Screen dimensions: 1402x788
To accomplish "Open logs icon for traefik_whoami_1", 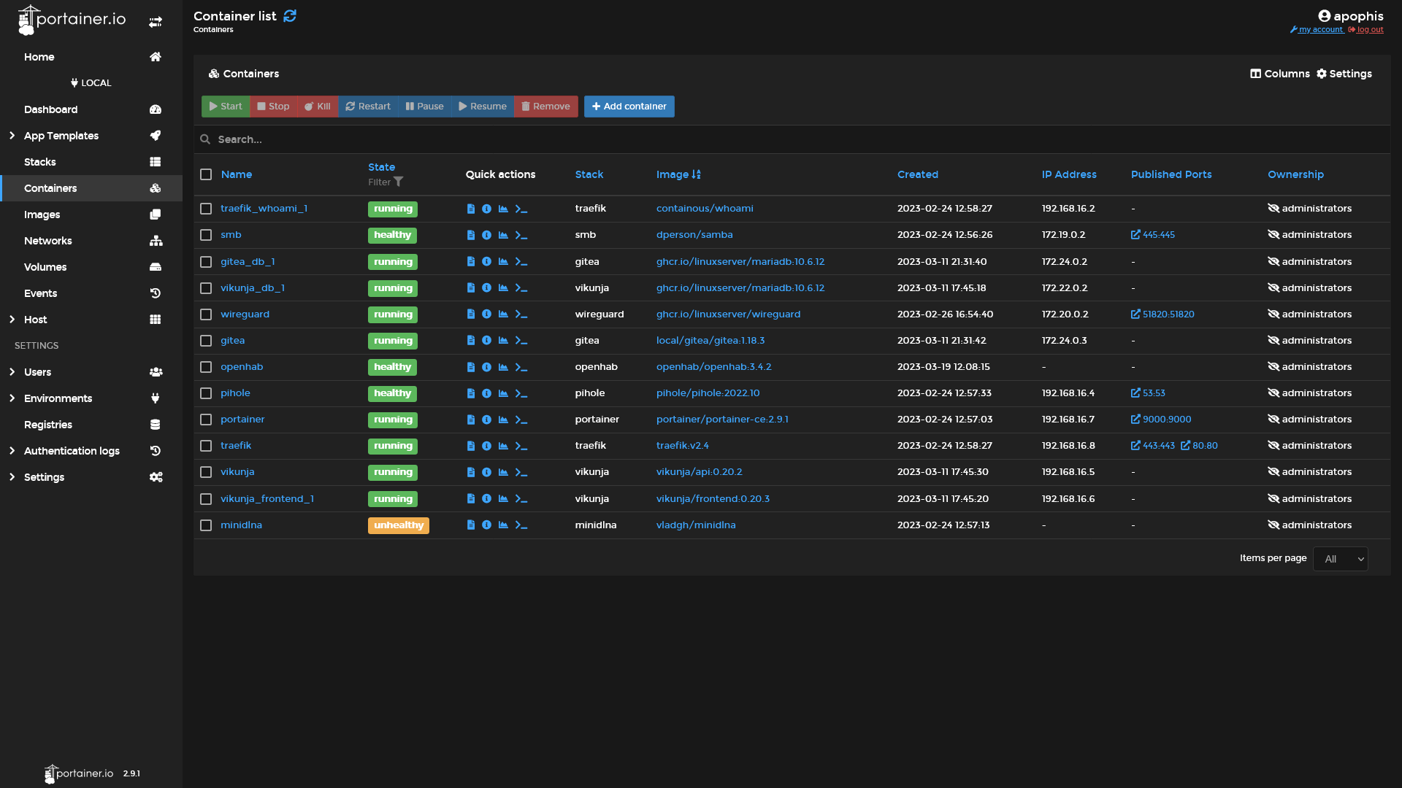I will tap(471, 209).
